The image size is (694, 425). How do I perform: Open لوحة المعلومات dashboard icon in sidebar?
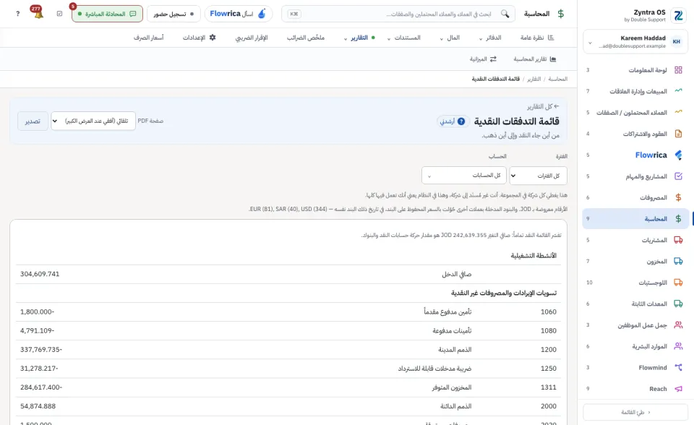[678, 70]
